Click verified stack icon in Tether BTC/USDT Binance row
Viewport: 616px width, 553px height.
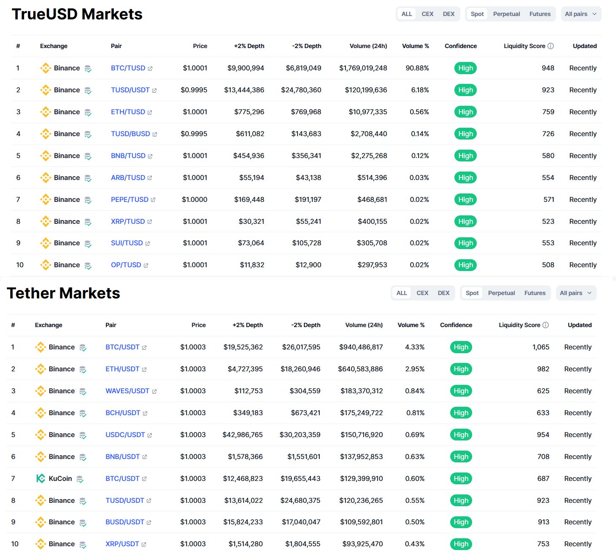83,348
